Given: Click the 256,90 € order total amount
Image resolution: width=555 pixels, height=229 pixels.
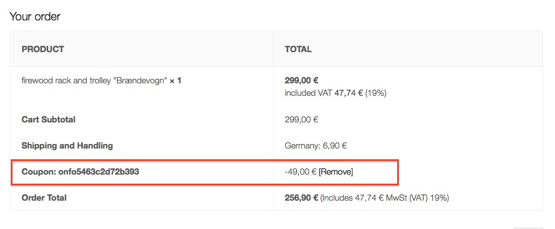Looking at the screenshot, I should [x=301, y=198].
